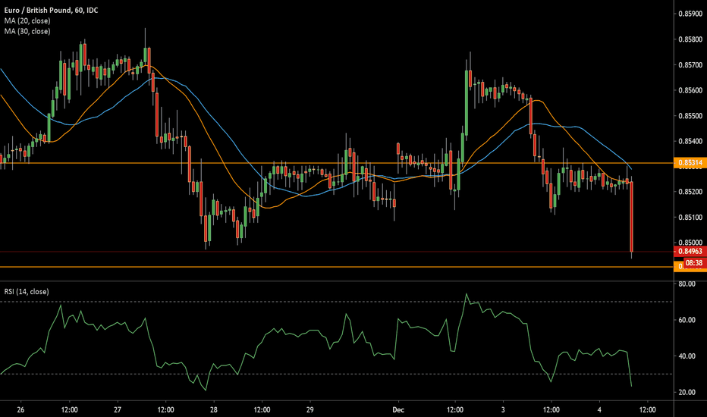Image resolution: width=707 pixels, height=417 pixels.
Task: Click the latest large red candle body
Action: pyautogui.click(x=632, y=216)
